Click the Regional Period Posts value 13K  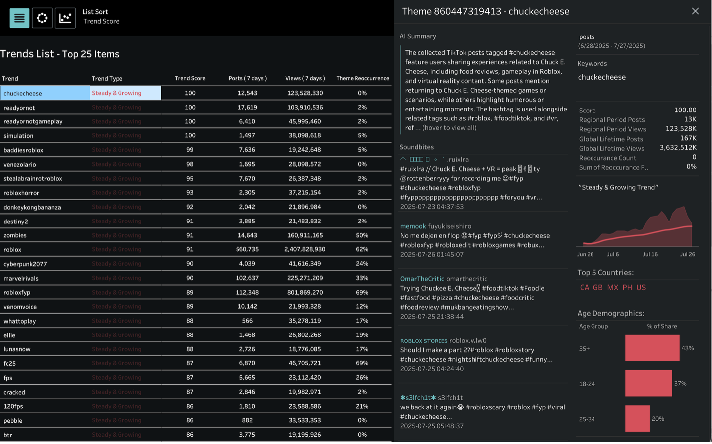tap(690, 119)
